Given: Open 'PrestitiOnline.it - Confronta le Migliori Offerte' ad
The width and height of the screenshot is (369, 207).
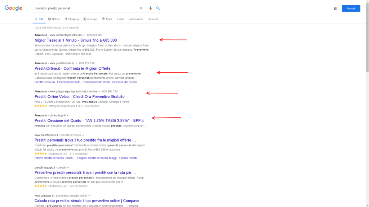Looking at the screenshot, I should (x=72, y=68).
